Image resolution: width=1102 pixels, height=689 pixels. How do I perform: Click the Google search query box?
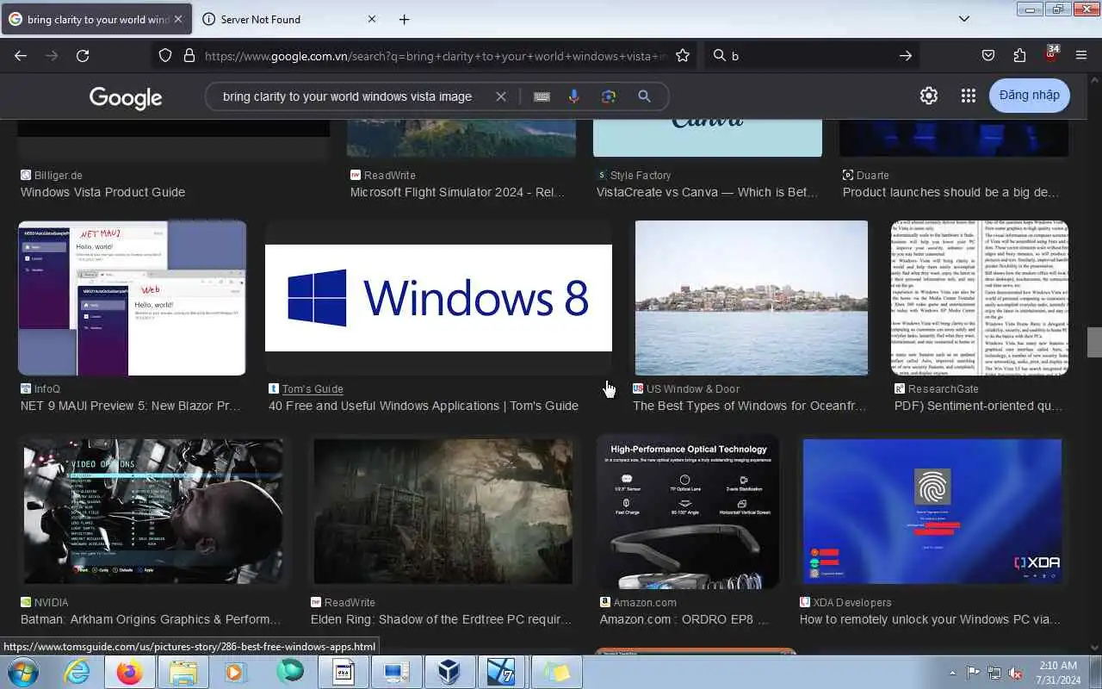tap(347, 96)
